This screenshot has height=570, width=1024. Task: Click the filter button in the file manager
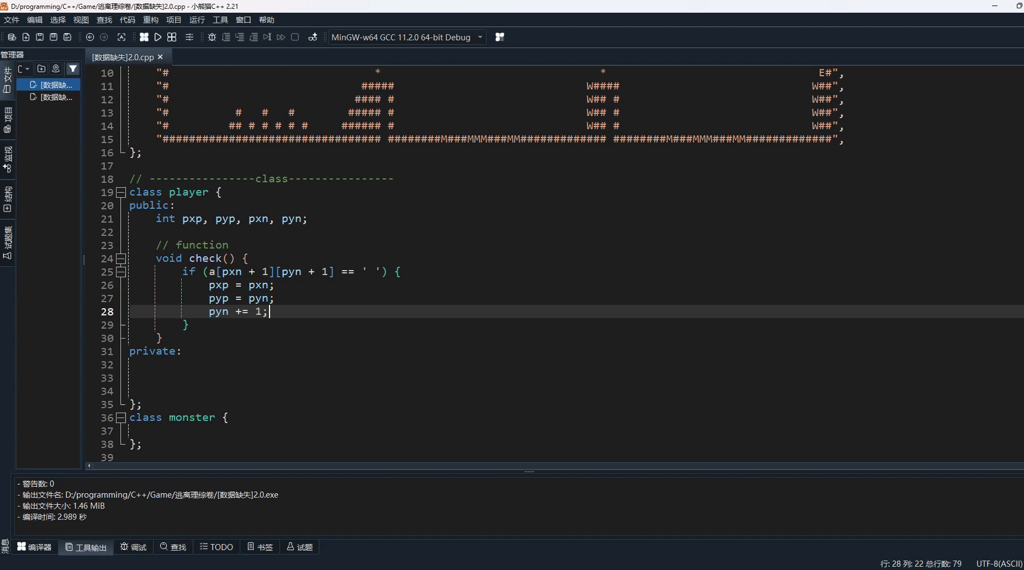coord(73,68)
